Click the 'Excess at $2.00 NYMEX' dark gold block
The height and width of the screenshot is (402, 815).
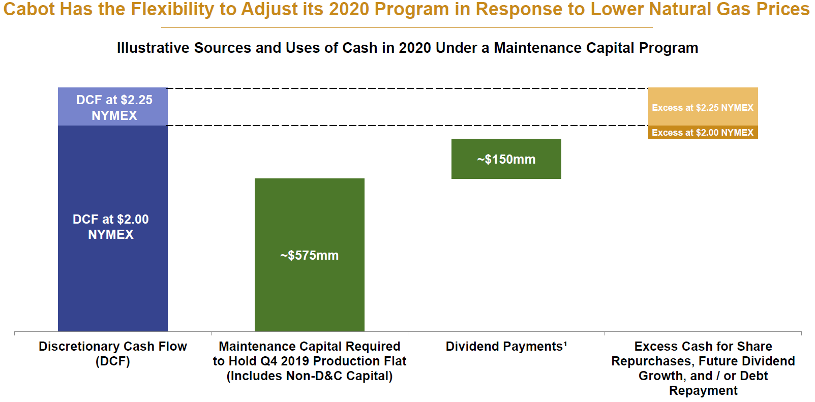tap(703, 132)
